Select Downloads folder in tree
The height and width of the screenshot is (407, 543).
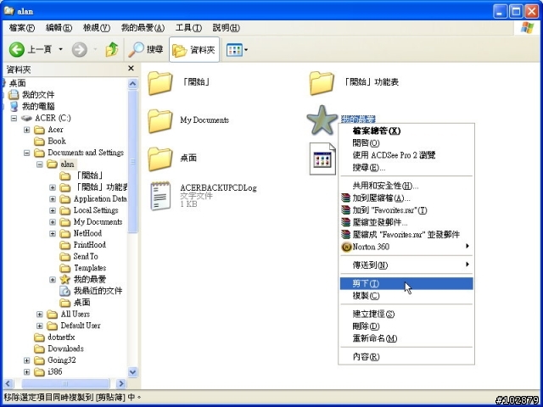59,348
